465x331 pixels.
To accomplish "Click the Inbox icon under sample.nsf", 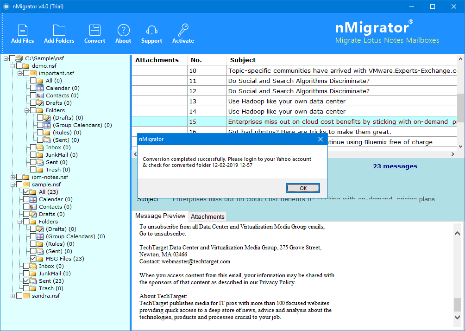I will point(33,266).
